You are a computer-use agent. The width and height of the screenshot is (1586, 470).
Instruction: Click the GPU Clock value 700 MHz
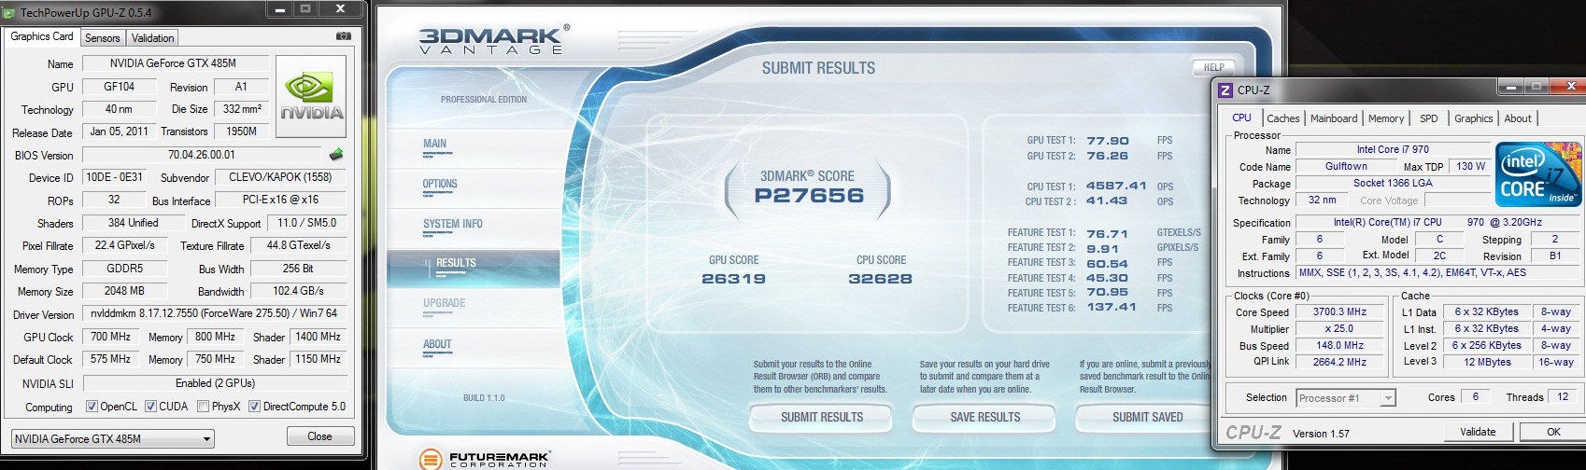[x=110, y=337]
